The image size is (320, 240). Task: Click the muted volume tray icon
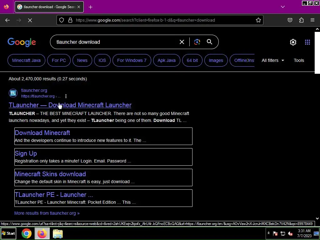[290, 233]
